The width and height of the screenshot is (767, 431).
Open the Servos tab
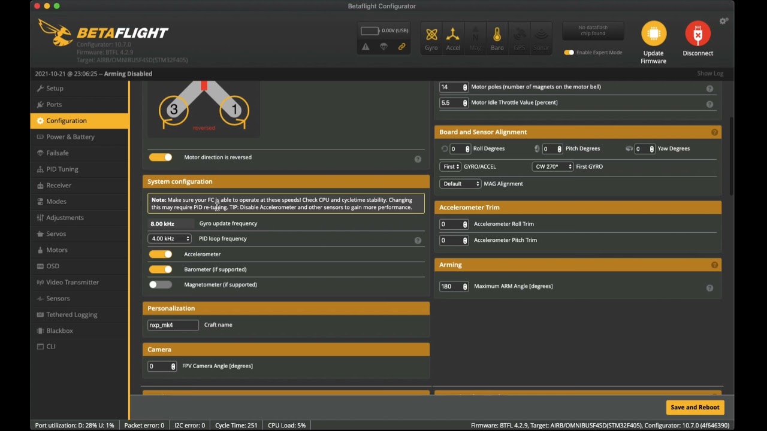pos(80,234)
